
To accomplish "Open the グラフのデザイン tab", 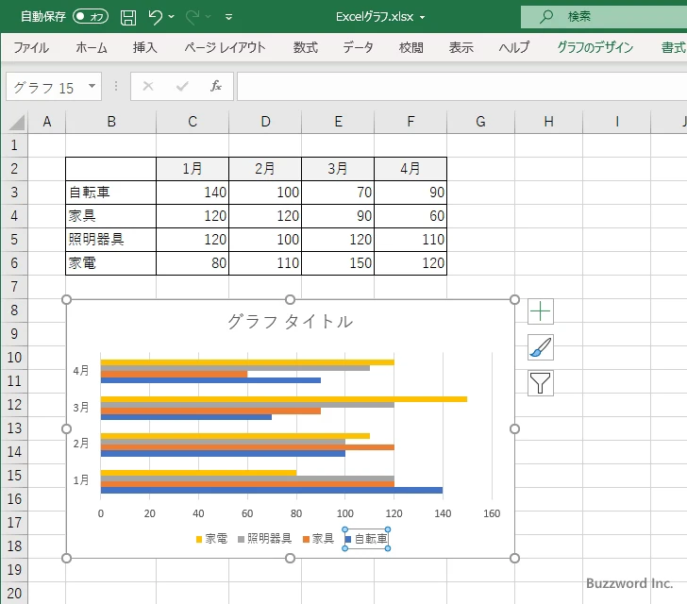I will coord(595,47).
